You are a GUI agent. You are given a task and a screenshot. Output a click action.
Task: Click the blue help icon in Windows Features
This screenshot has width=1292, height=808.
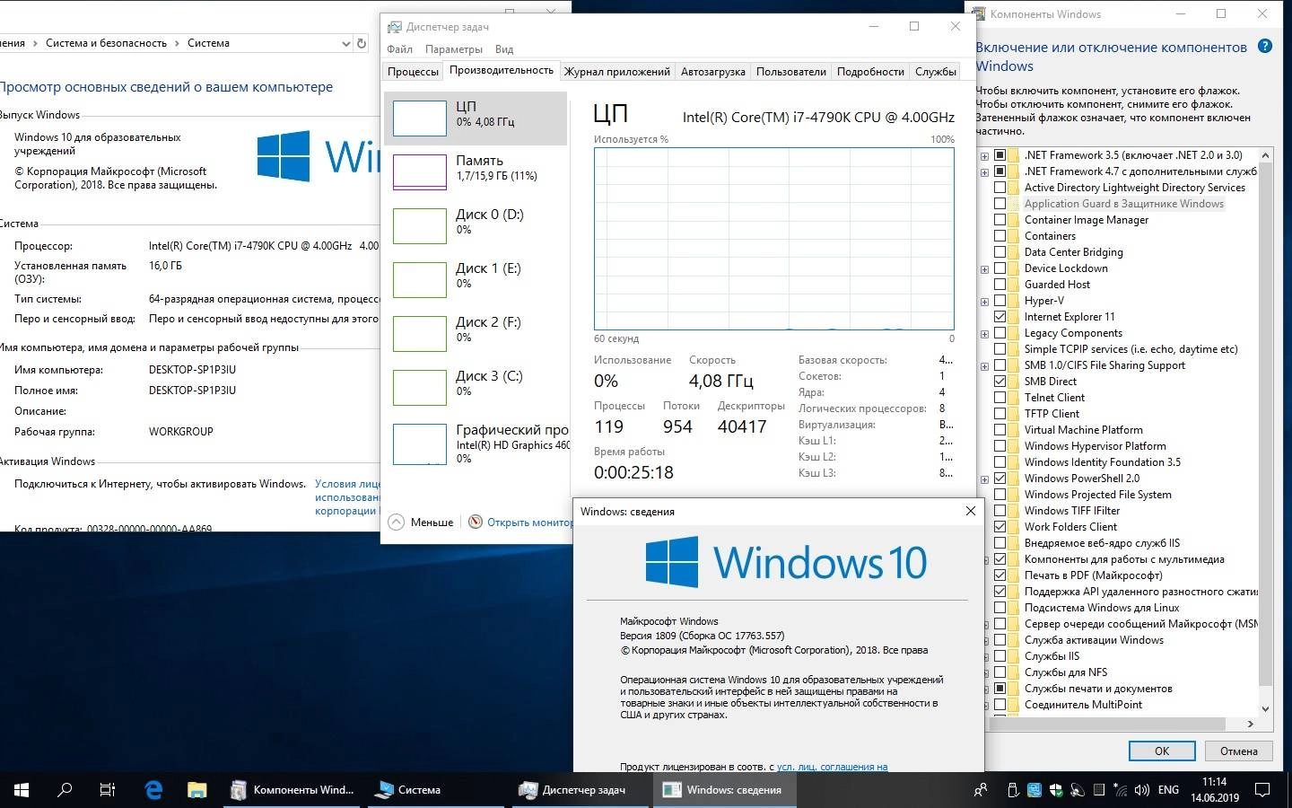click(1265, 47)
